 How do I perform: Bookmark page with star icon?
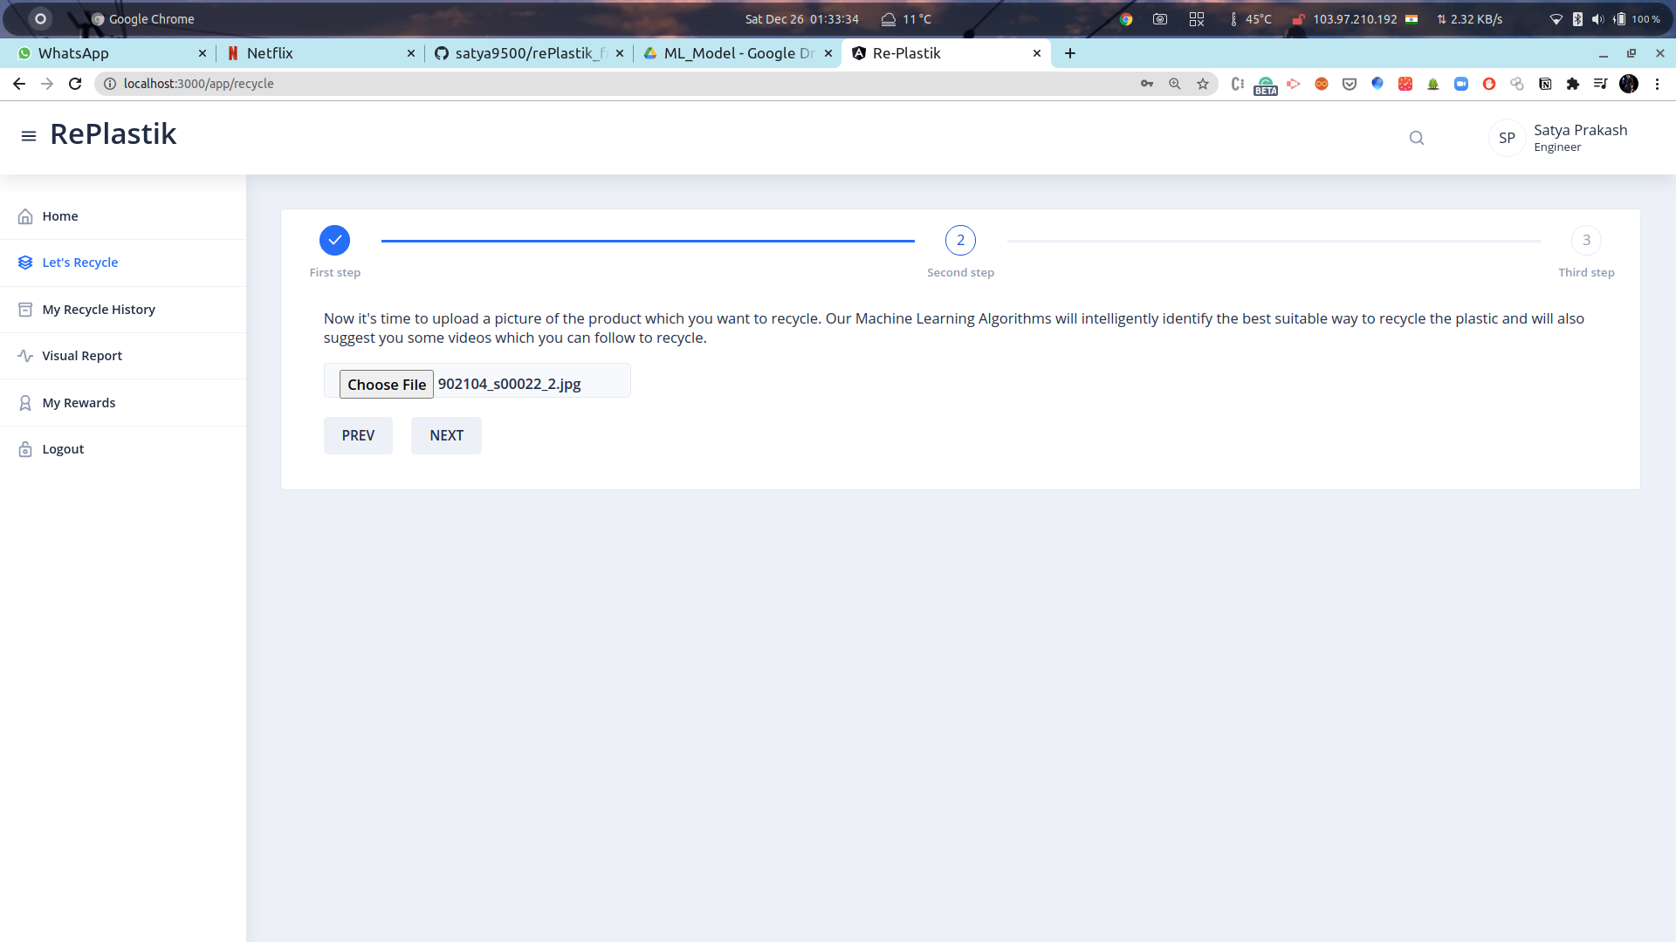[x=1203, y=84]
